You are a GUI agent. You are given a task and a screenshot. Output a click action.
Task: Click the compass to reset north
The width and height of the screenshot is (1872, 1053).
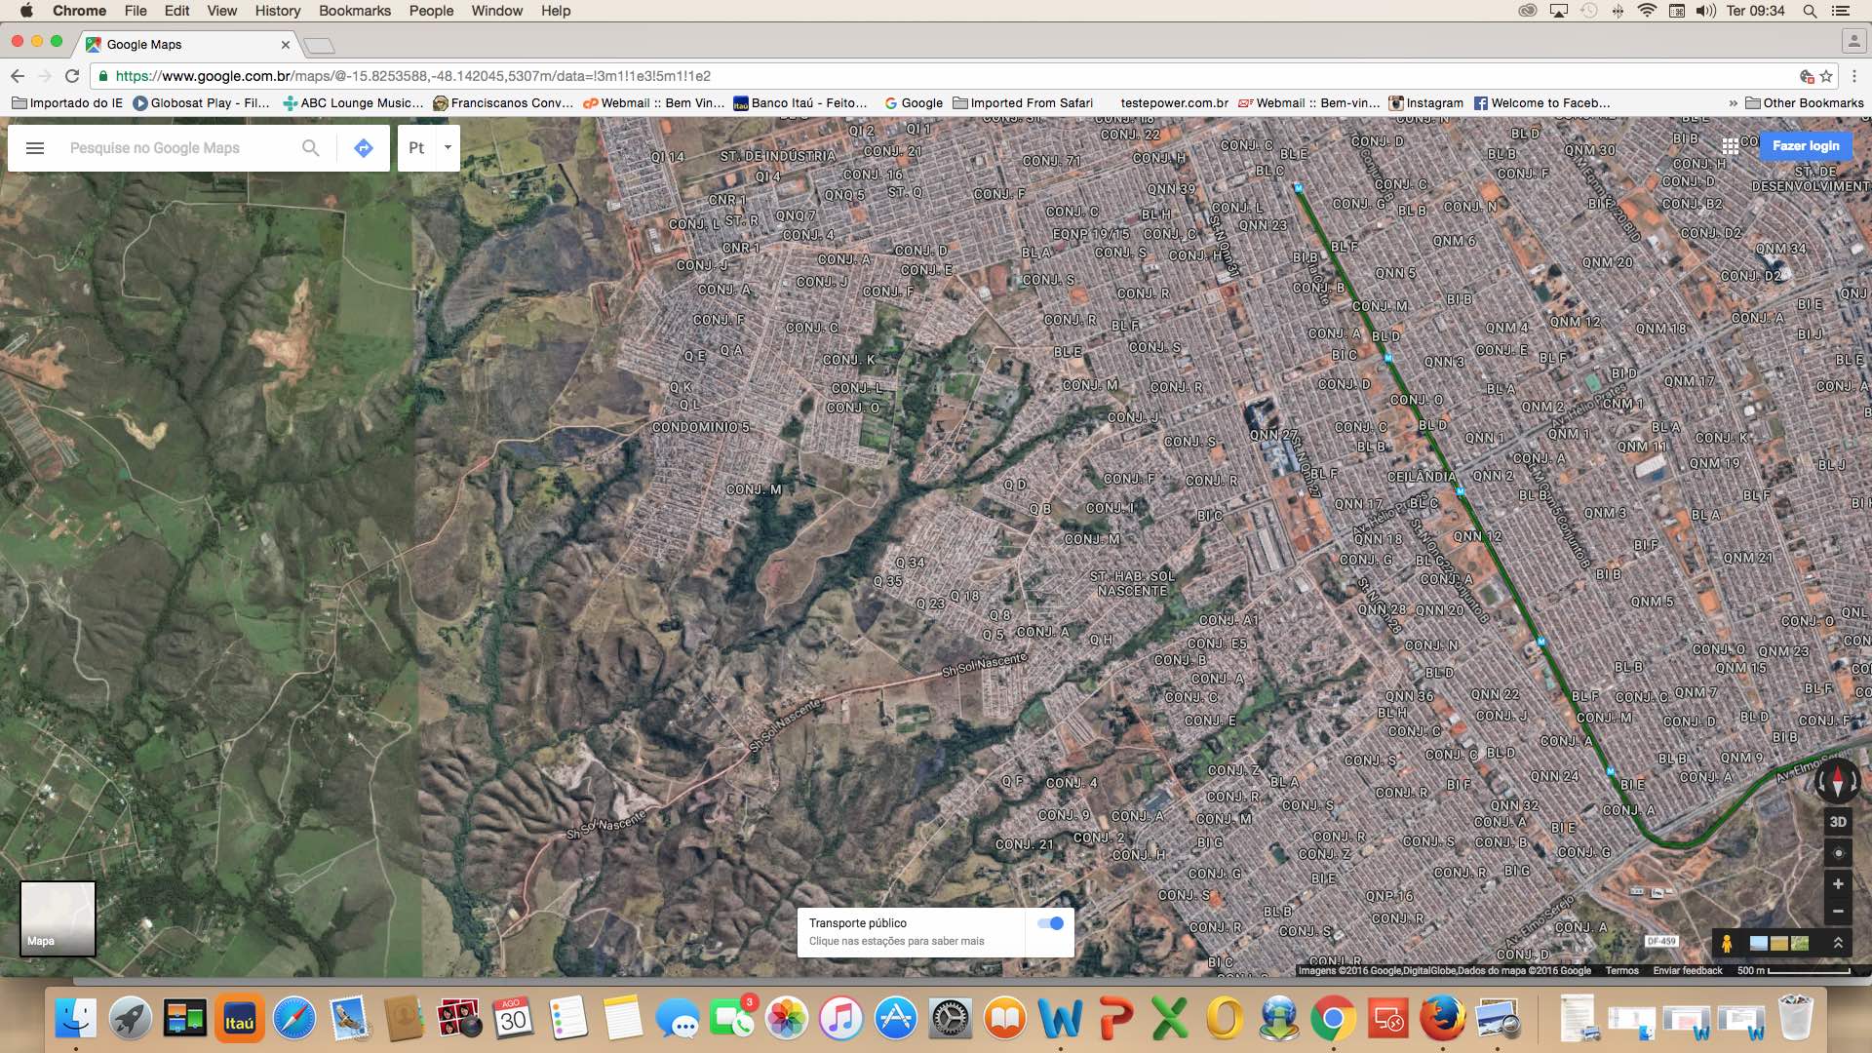tap(1837, 781)
